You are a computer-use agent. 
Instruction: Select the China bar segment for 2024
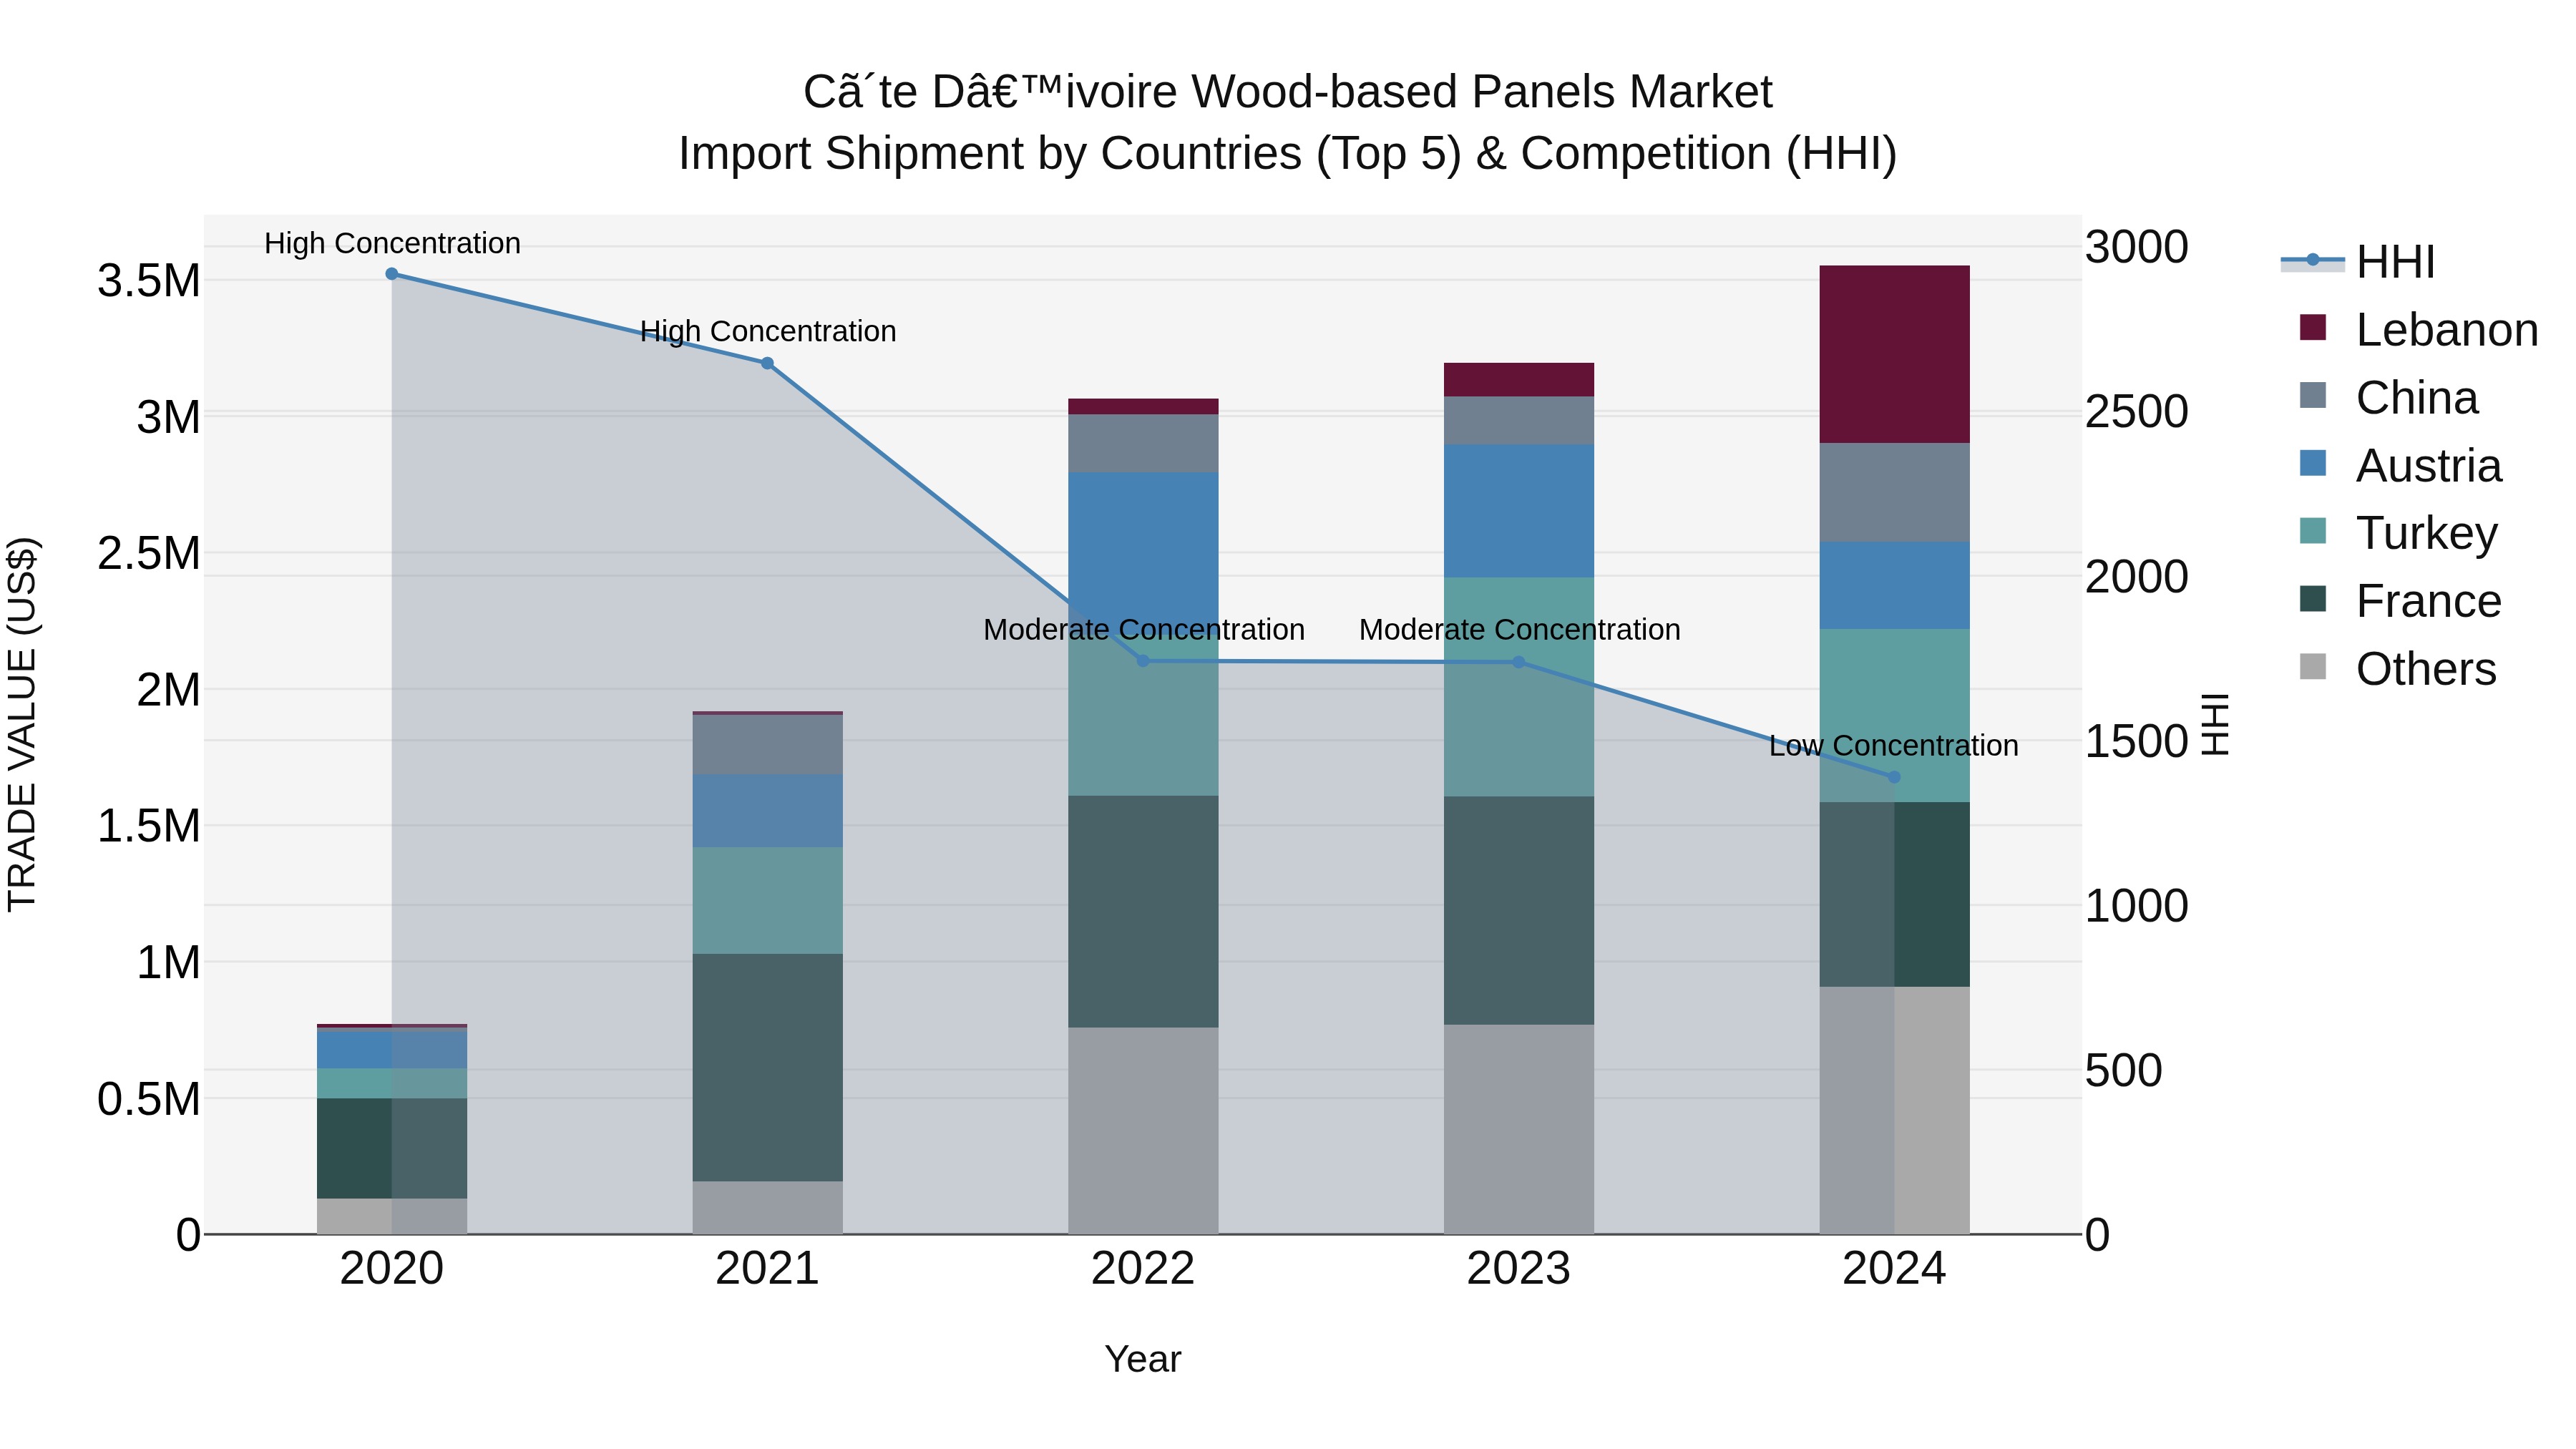[1894, 492]
